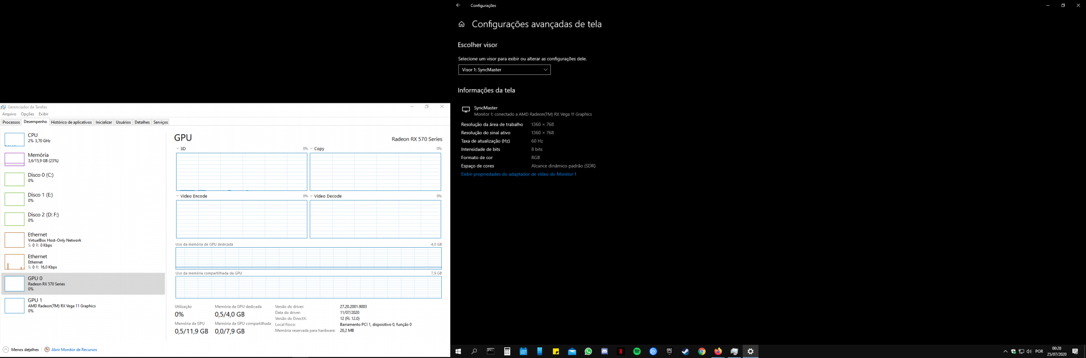This screenshot has height=358, width=1086.
Task: Select the Desempenho tab
Action: (x=36, y=121)
